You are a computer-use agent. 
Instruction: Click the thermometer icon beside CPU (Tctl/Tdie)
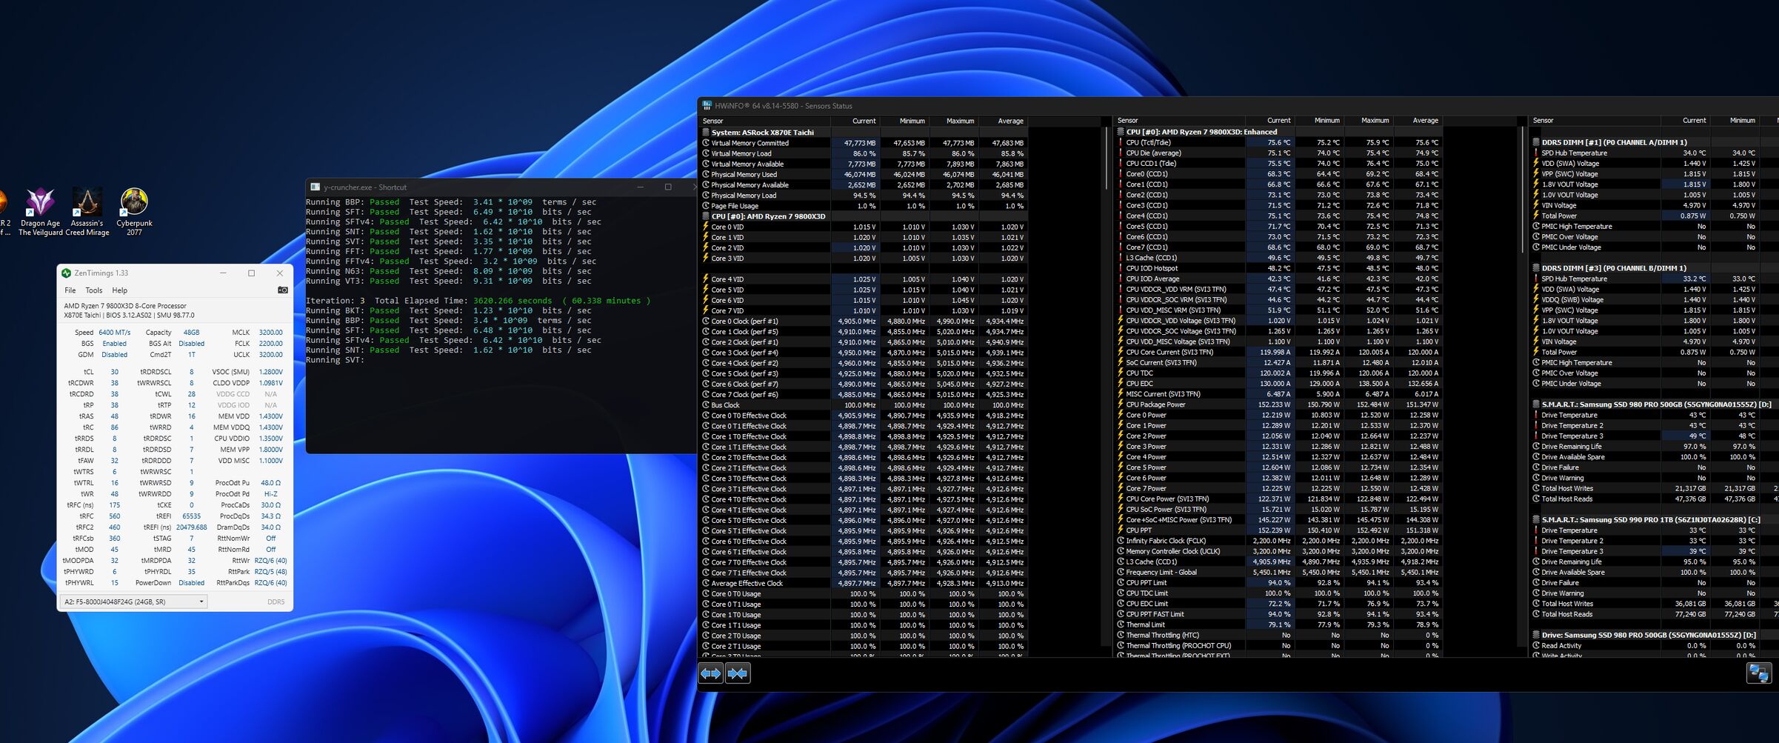(1121, 142)
